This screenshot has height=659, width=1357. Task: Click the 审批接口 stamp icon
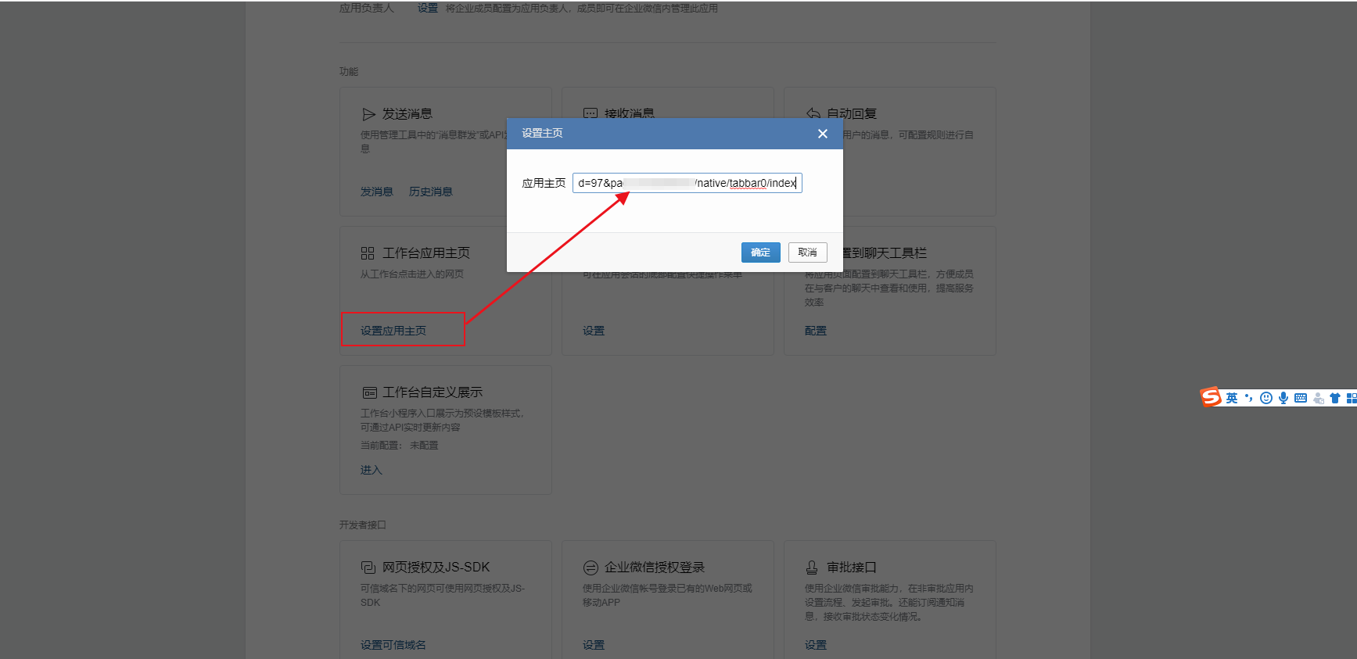click(812, 568)
